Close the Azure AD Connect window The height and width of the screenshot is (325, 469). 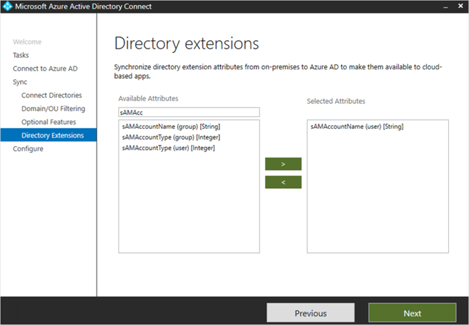point(460,6)
